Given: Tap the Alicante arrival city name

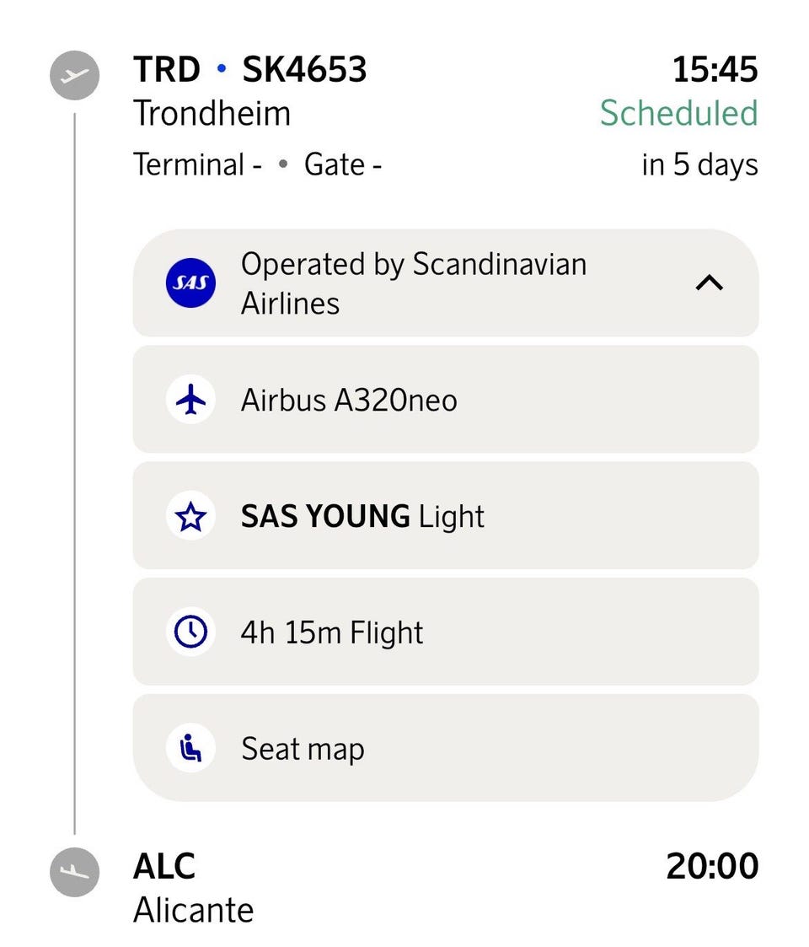Looking at the screenshot, I should tap(193, 910).
